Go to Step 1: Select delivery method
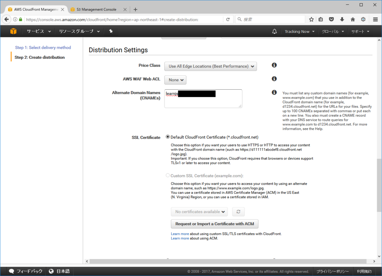The height and width of the screenshot is (276, 382). [x=43, y=48]
